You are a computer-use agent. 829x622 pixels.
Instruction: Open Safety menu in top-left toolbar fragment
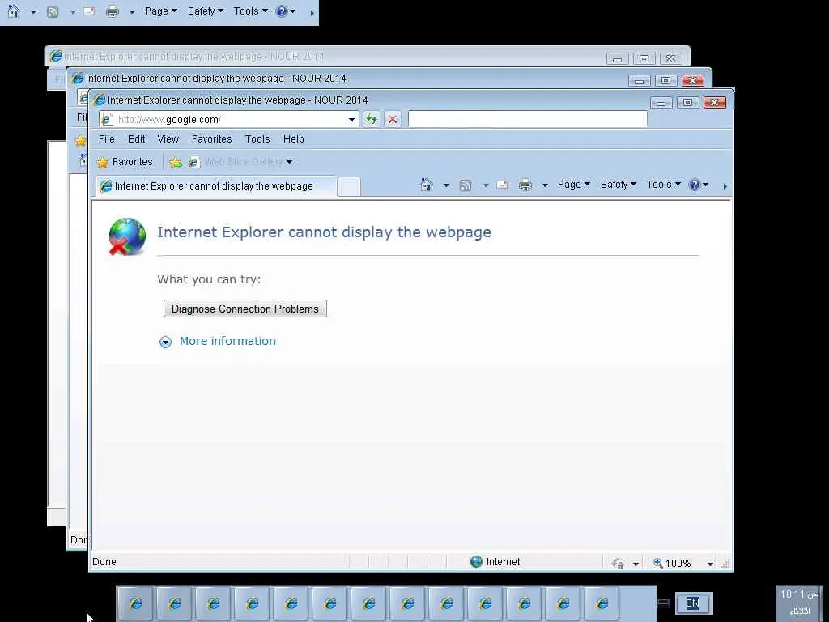(205, 11)
